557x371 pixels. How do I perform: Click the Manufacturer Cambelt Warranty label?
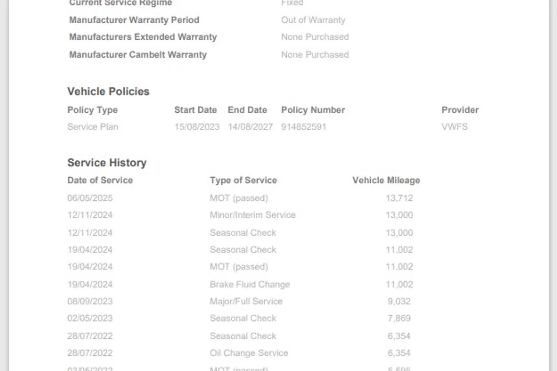(138, 55)
